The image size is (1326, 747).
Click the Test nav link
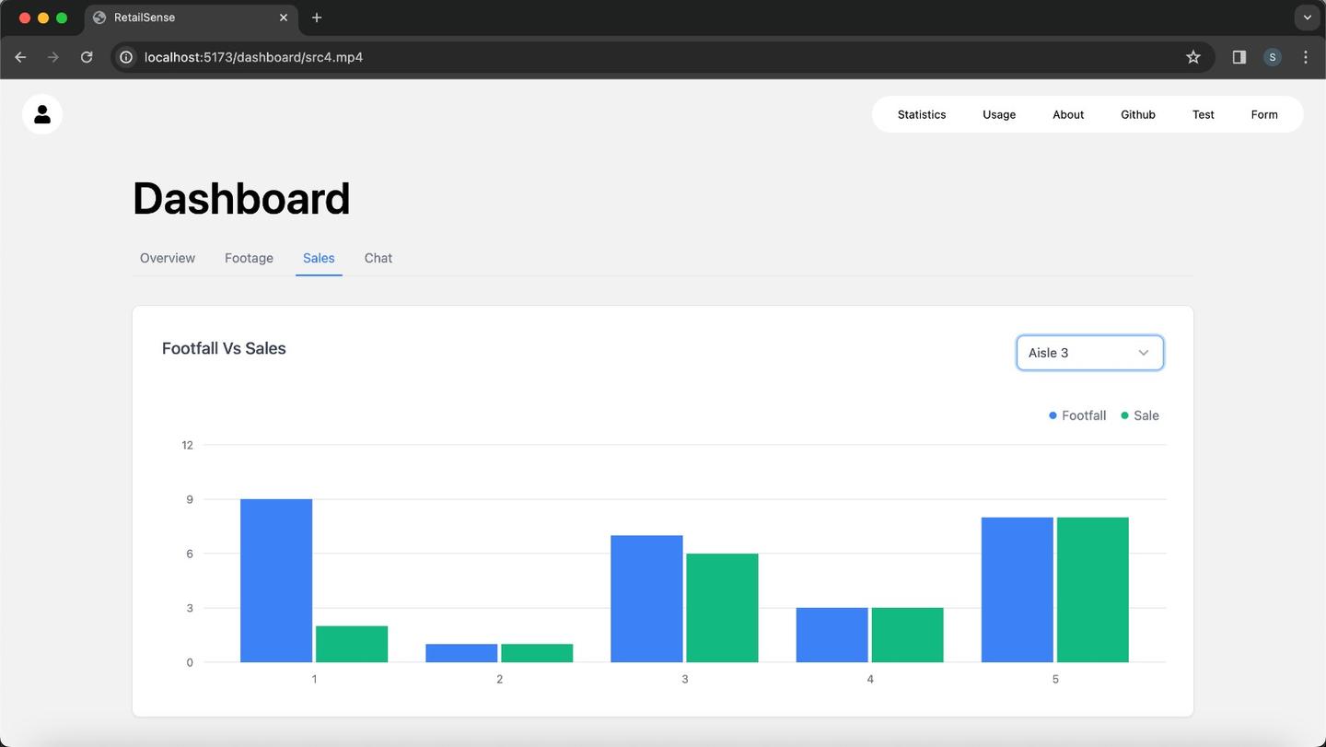pos(1204,114)
